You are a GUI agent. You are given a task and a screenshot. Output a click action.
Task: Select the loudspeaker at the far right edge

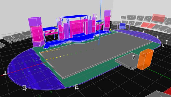click(167, 42)
